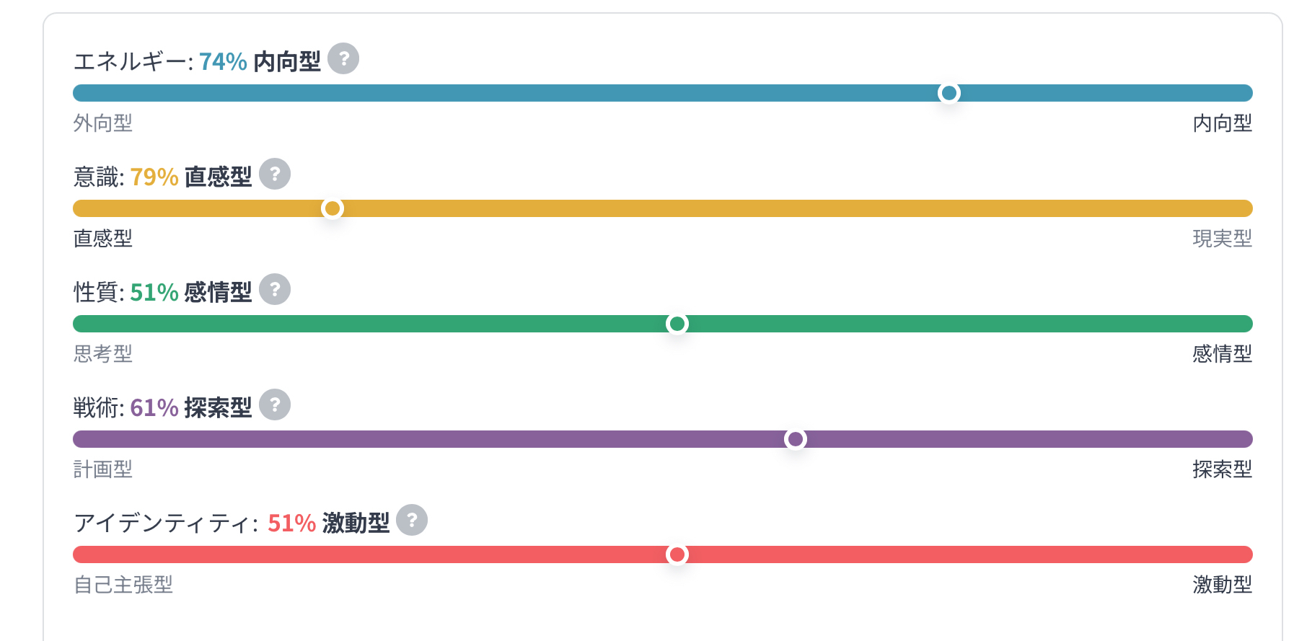Viewport: 1294px width, 641px height.
Task: Click the help icon beside 性質 heading
Action: pos(275,289)
